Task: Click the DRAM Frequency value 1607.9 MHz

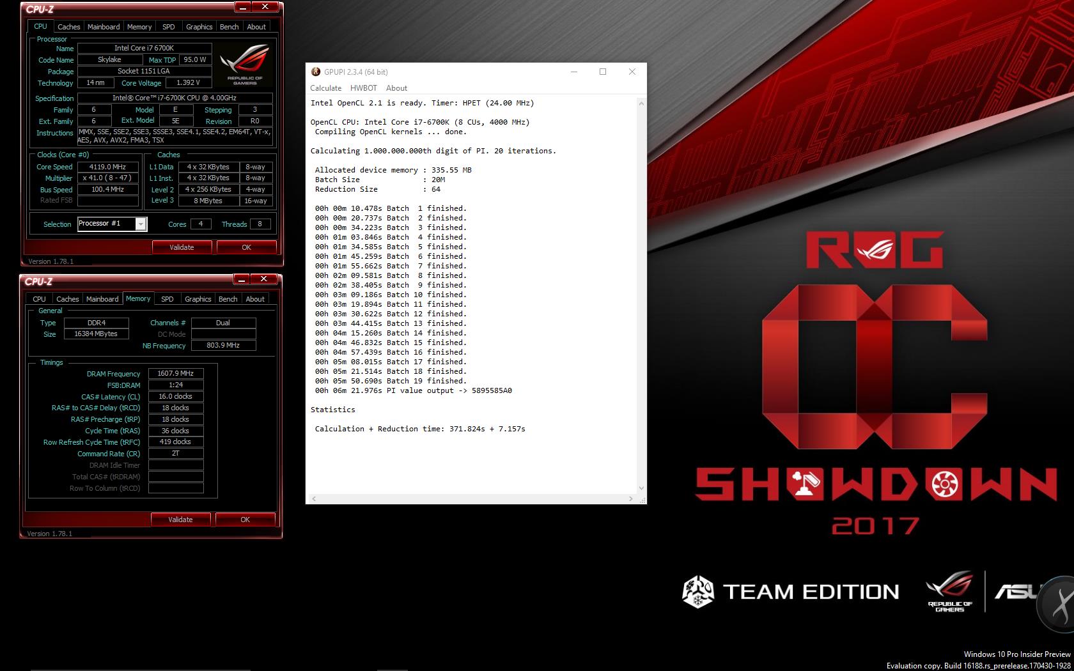Action: point(176,374)
